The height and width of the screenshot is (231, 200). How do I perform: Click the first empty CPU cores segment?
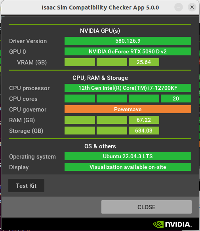(80, 98)
